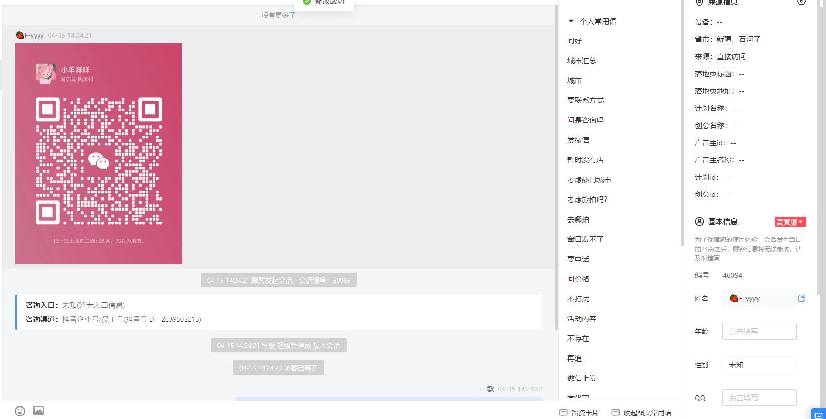Open the emoji picker icon
This screenshot has width=826, height=419.
pyautogui.click(x=20, y=411)
